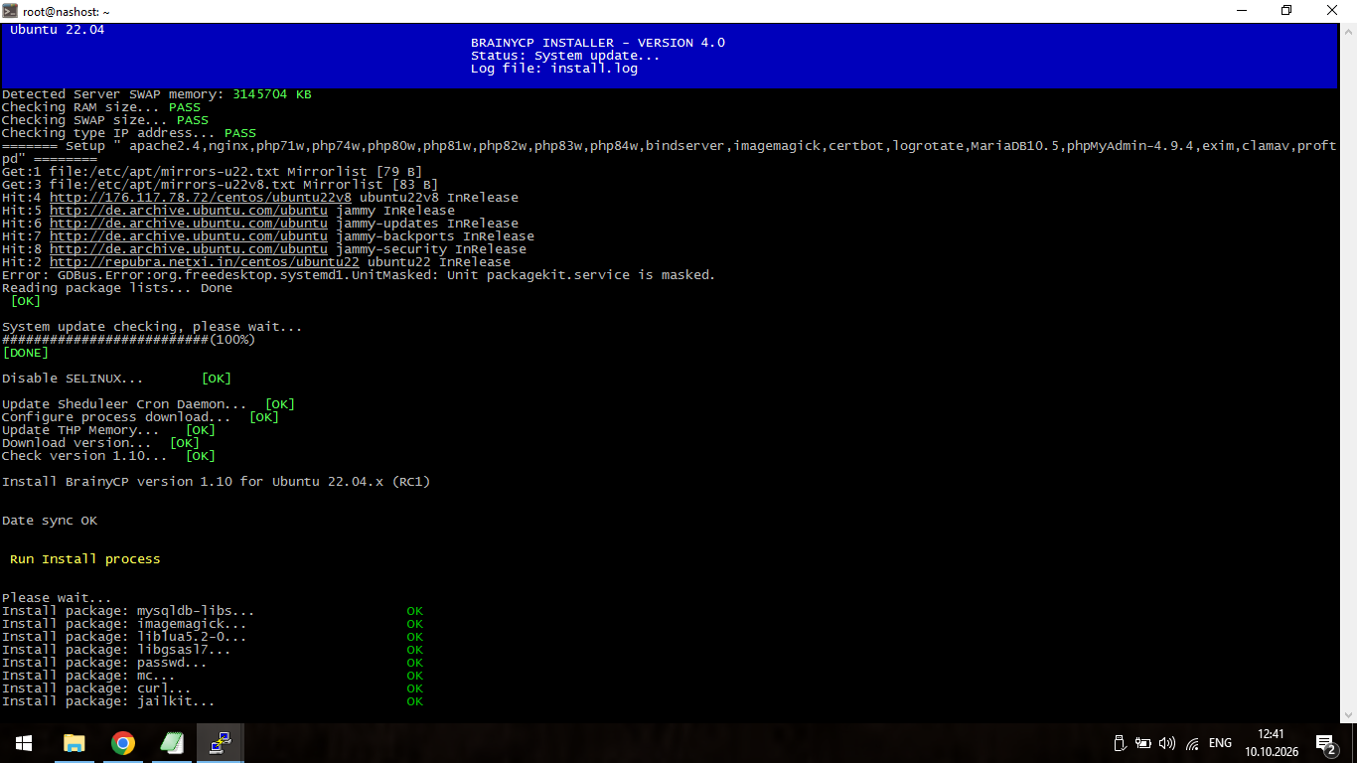Click the SWAP memory value 3145704 KB
1357x763 pixels.
pyautogui.click(x=272, y=94)
